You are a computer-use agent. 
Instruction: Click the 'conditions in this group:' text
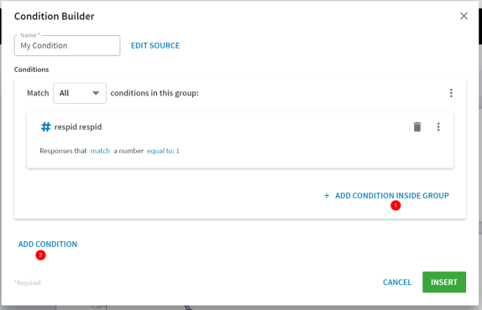pos(155,93)
